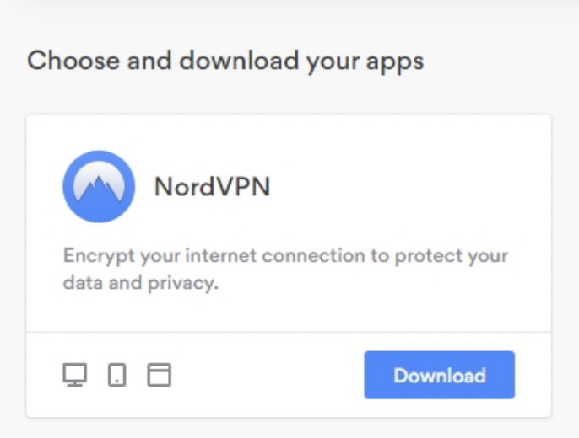This screenshot has height=438, width=579.
Task: Choose the monitor icon for desktop apps
Action: (75, 375)
